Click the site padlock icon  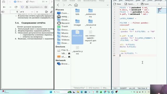[27, 7]
